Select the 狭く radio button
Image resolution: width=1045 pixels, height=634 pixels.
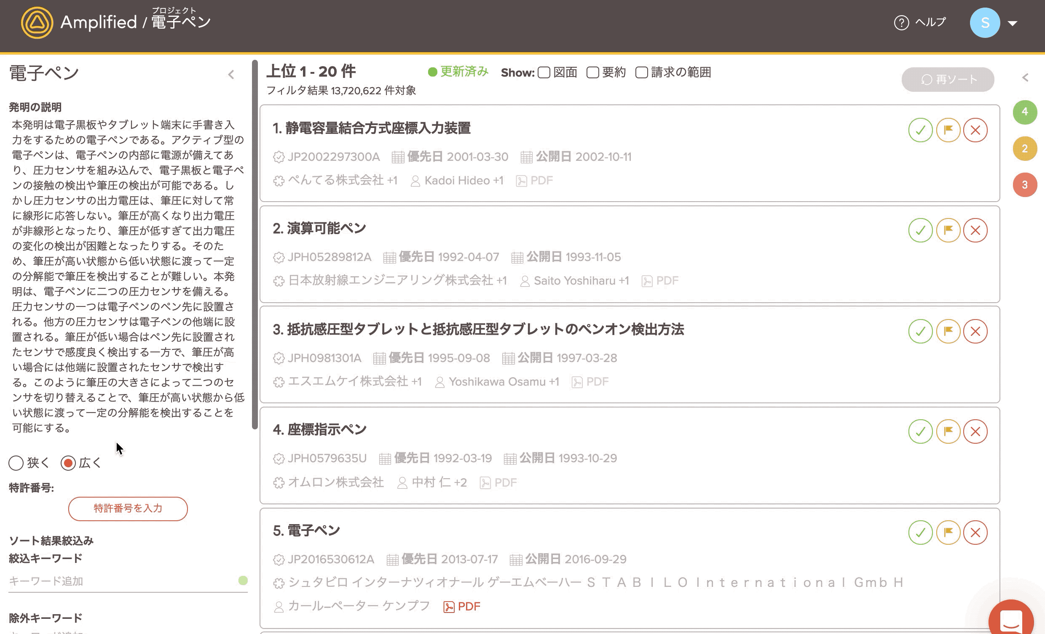16,463
